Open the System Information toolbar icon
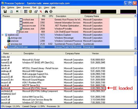Viewport: 138px width, 109px height. click(17, 11)
